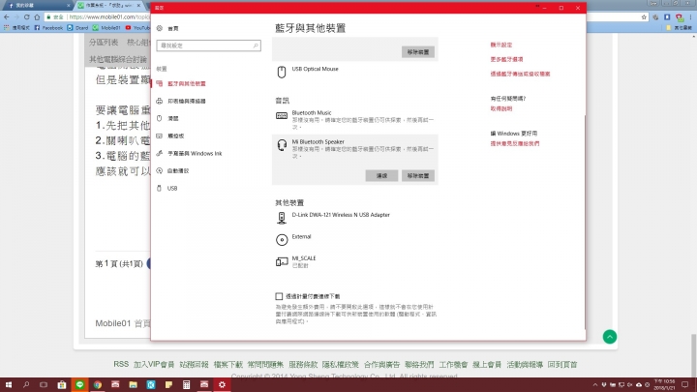Click the USB Optical Mouse icon
The image size is (697, 392).
[282, 72]
